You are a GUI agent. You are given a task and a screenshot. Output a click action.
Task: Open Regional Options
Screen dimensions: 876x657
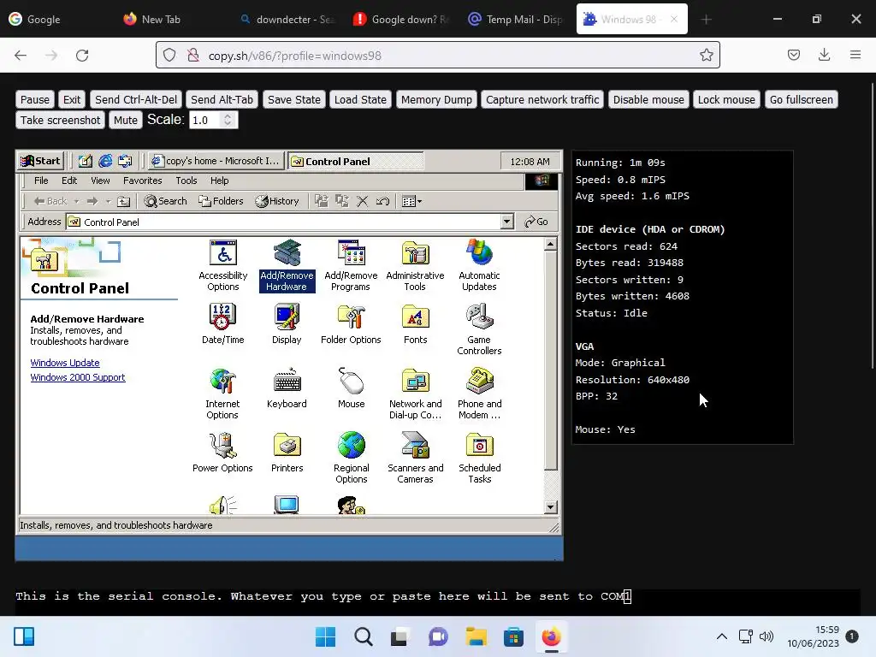351,459
